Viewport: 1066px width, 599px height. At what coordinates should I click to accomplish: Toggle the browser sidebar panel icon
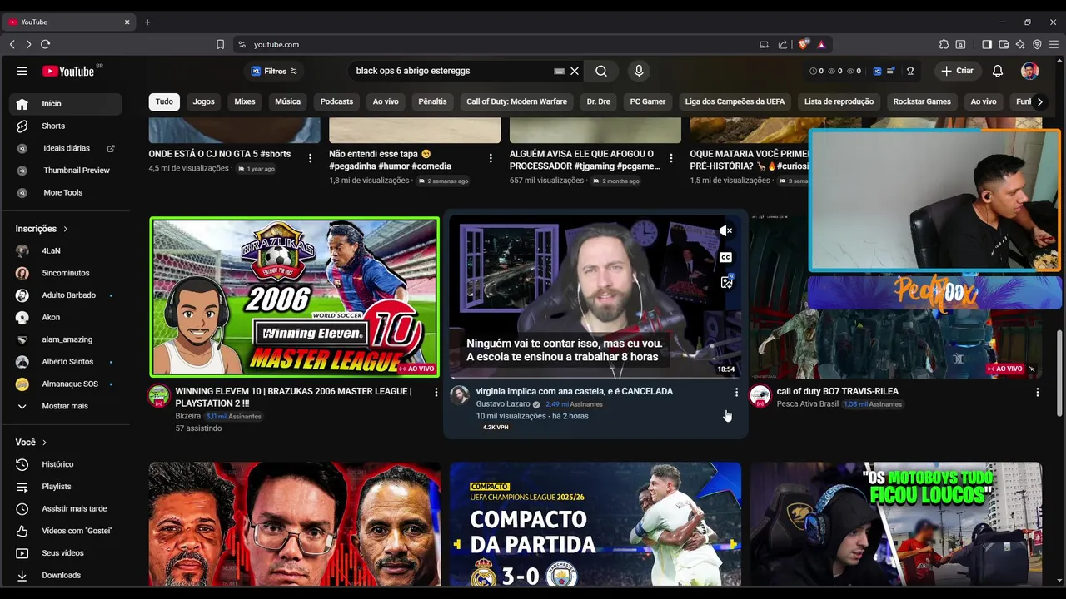pos(987,44)
